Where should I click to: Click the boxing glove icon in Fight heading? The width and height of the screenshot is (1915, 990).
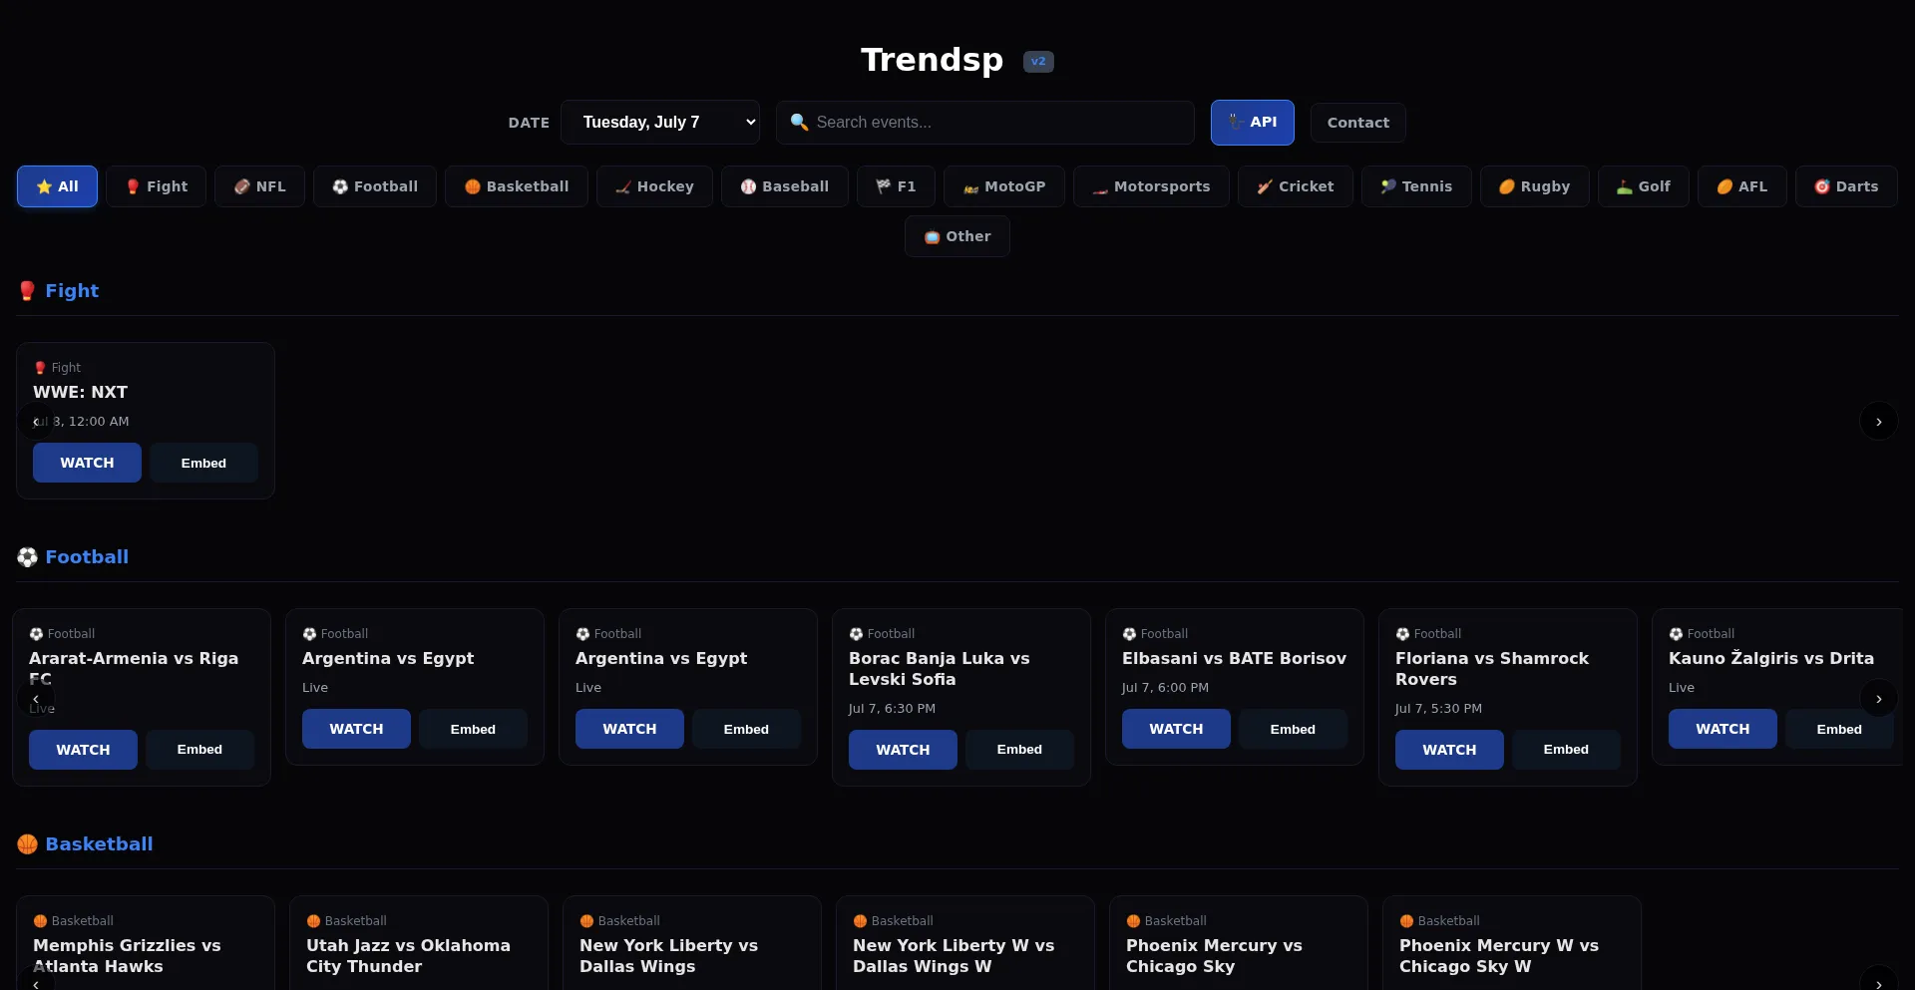tap(27, 291)
